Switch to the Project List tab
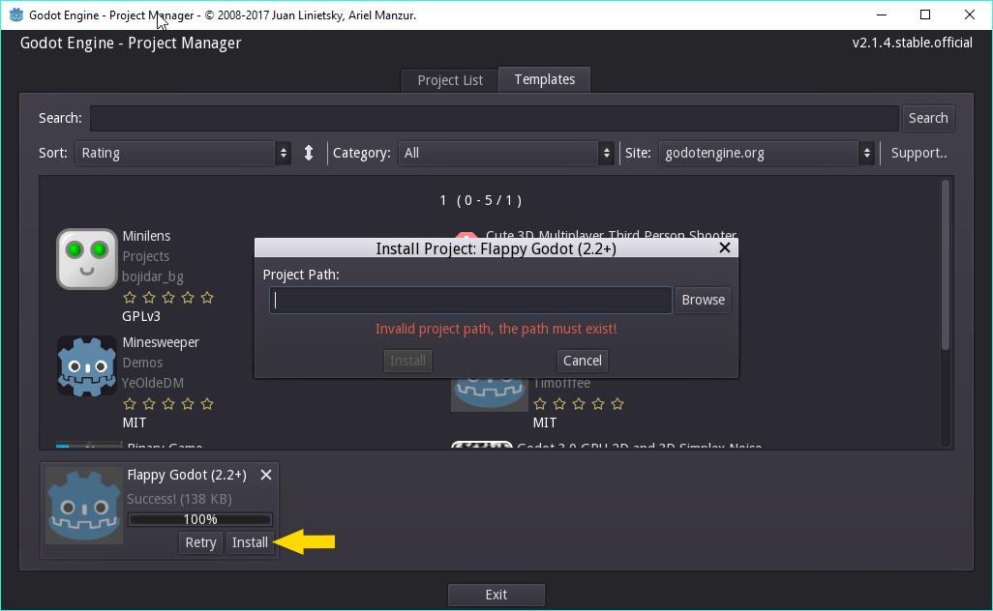 450,80
